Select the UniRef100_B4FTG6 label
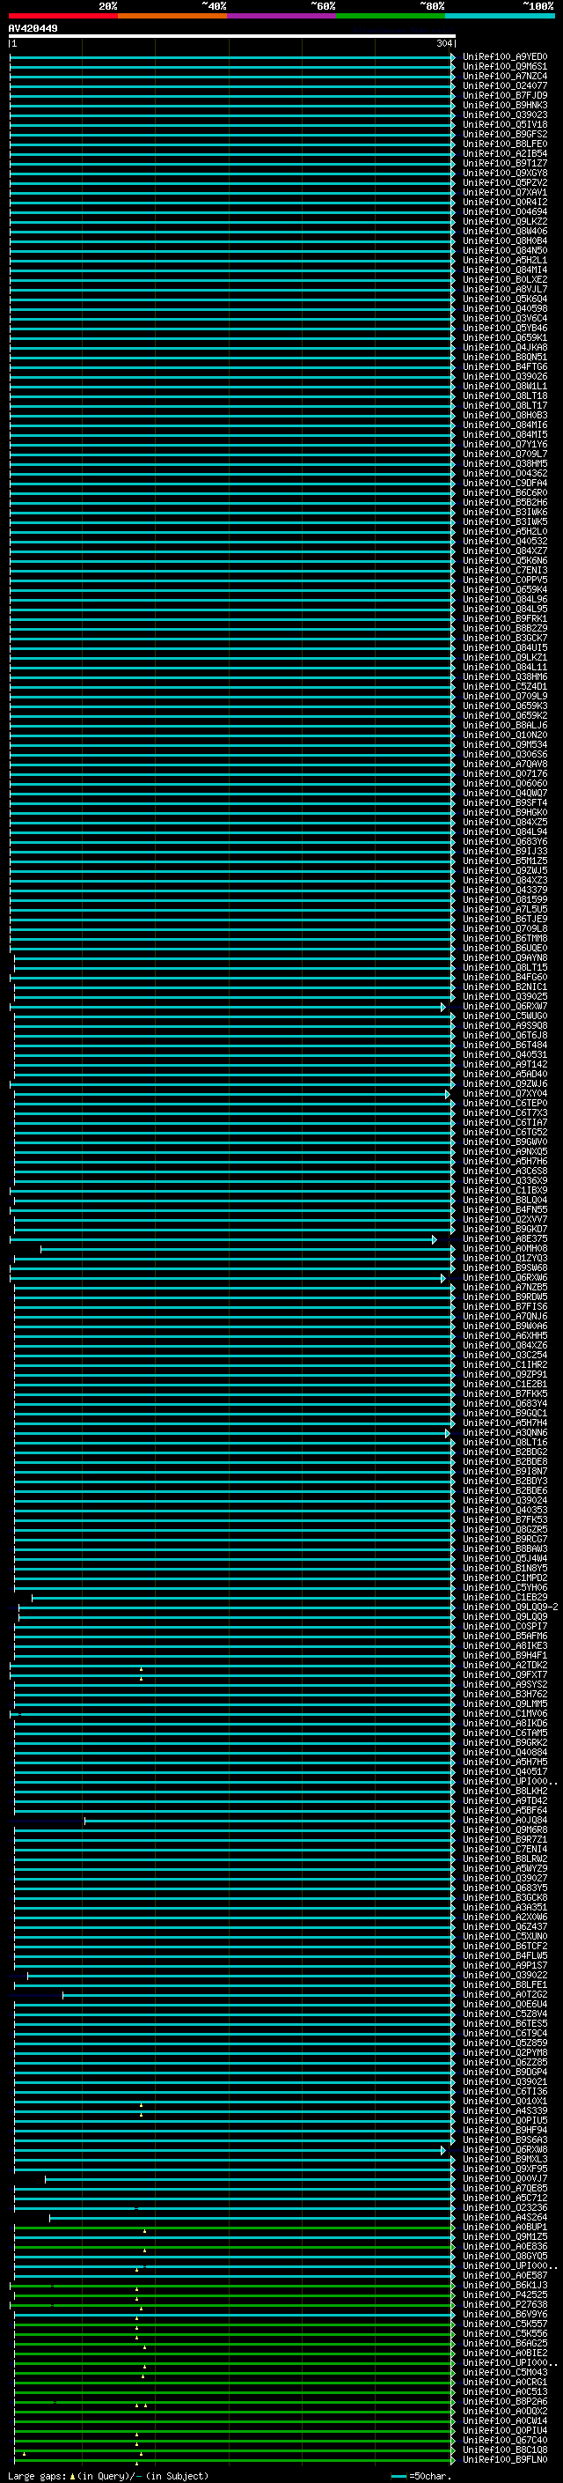This screenshot has width=563, height=2483. [x=504, y=366]
